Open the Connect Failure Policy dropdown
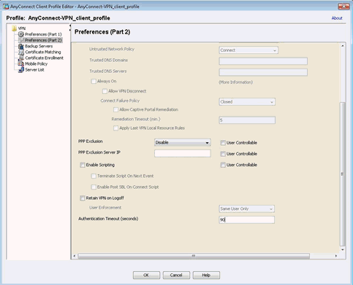Screen dimensions: 353x285 247,102
